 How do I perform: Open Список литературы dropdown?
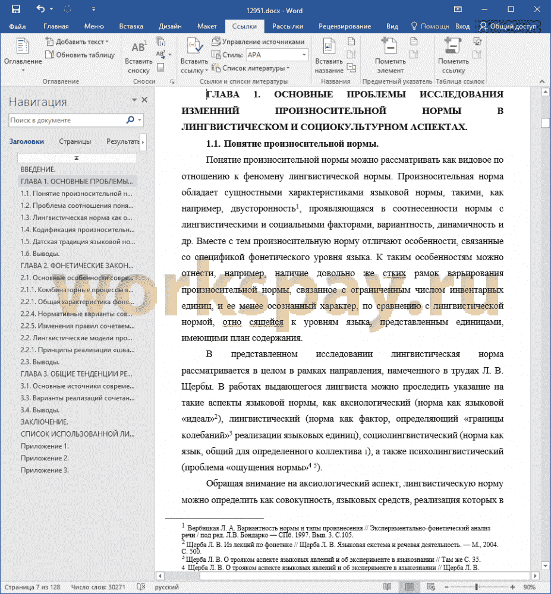[251, 68]
